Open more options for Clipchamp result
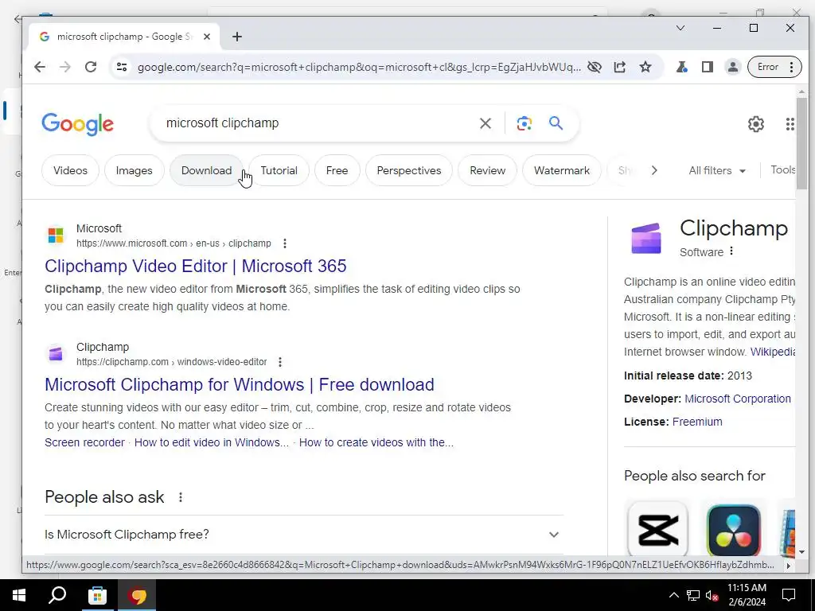The height and width of the screenshot is (611, 815). pos(280,362)
